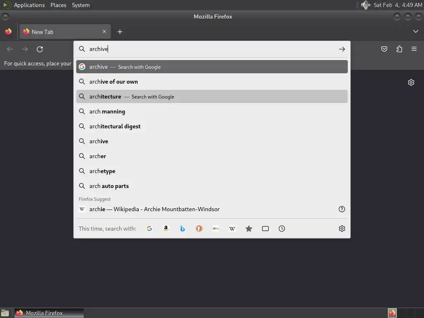The width and height of the screenshot is (424, 318).
Task: Open the Extensions puzzle icon
Action: click(x=399, y=49)
